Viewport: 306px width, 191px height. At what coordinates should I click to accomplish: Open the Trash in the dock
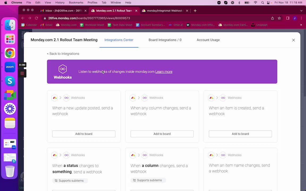tap(10, 171)
